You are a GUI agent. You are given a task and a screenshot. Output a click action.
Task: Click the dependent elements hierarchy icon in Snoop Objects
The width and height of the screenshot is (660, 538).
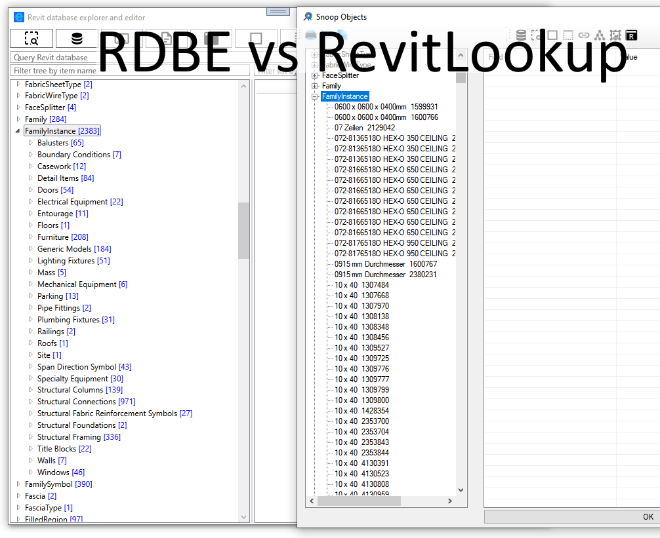[x=600, y=35]
